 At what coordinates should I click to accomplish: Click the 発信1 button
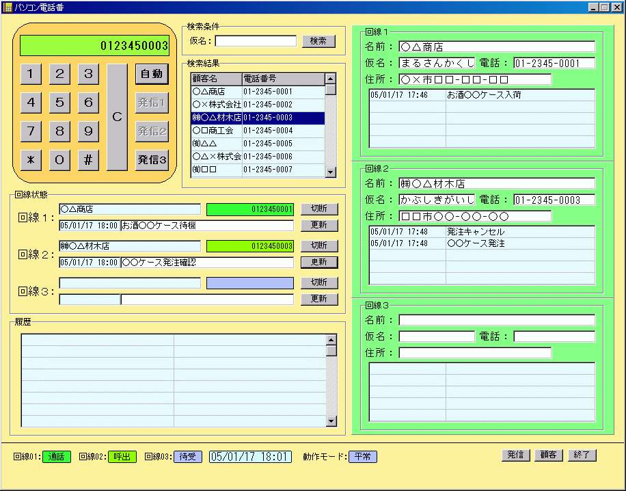[152, 103]
